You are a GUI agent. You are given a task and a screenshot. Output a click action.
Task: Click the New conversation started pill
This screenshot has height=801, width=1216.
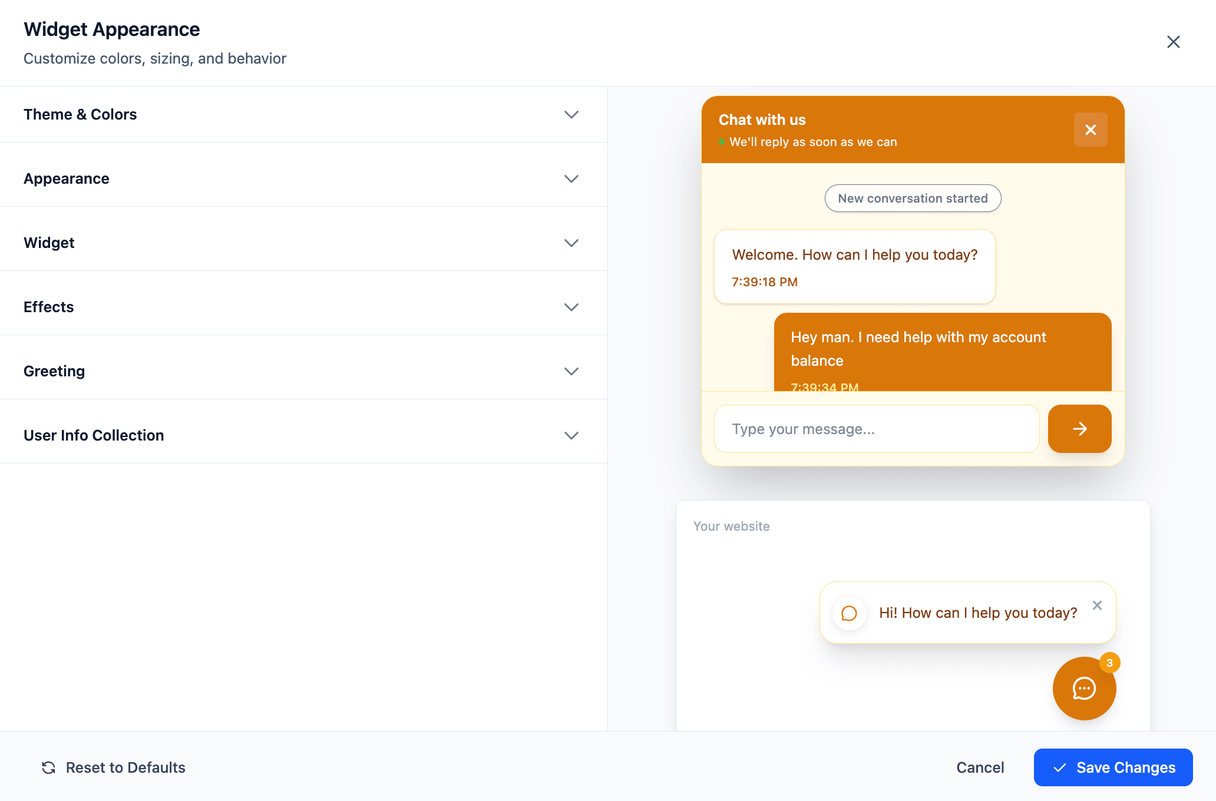click(913, 198)
